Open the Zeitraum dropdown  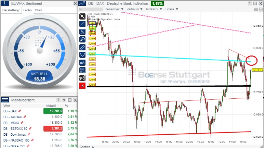(x=134, y=9)
